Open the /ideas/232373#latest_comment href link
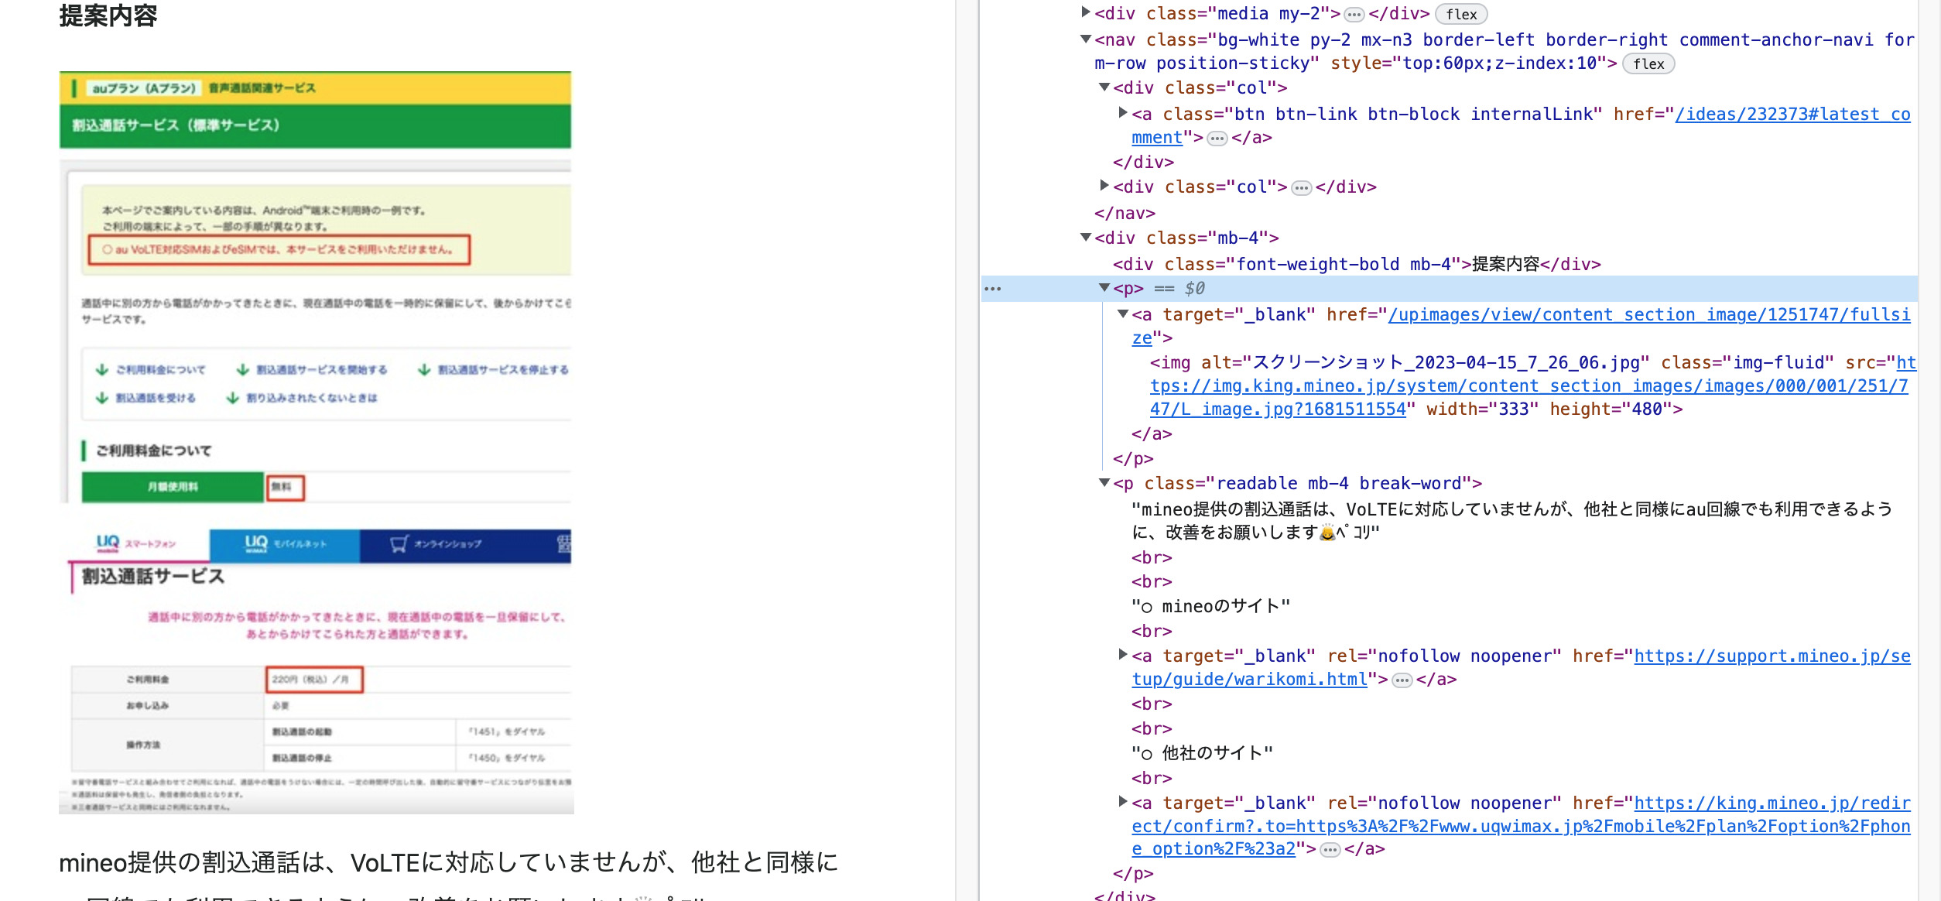This screenshot has width=1941, height=901. click(x=1792, y=115)
